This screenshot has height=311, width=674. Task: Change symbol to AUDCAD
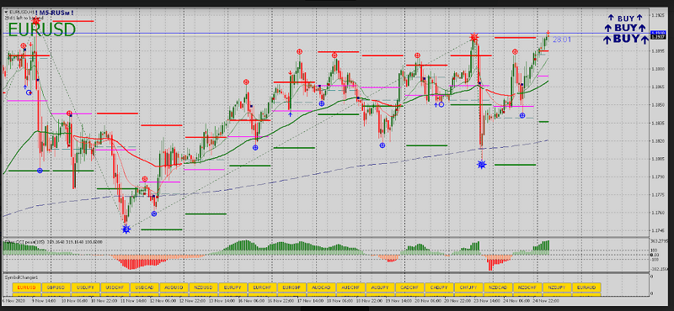tap(321, 287)
